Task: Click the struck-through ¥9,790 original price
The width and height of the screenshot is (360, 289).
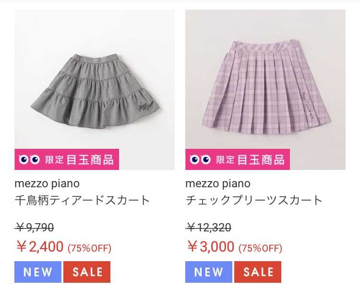Action: tap(35, 228)
